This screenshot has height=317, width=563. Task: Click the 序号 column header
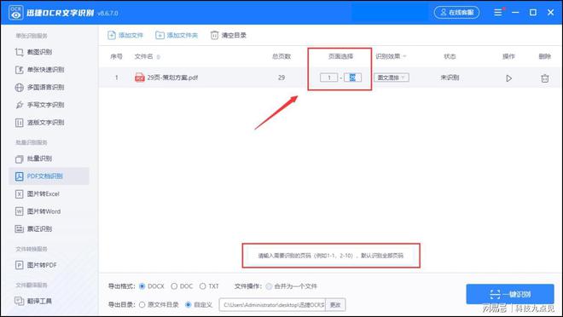[x=116, y=56]
